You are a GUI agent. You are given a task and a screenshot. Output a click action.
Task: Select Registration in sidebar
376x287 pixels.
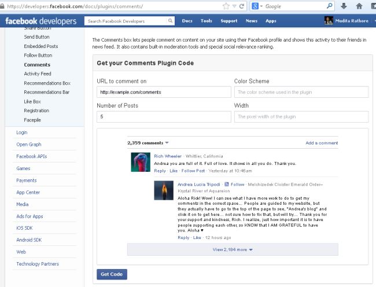36,111
